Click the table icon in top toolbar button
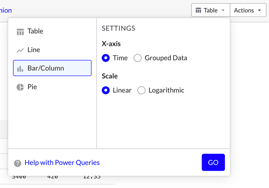Image resolution: width=269 pixels, height=188 pixels. click(x=198, y=10)
